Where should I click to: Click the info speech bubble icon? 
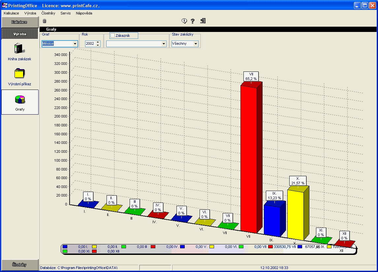[x=184, y=21]
